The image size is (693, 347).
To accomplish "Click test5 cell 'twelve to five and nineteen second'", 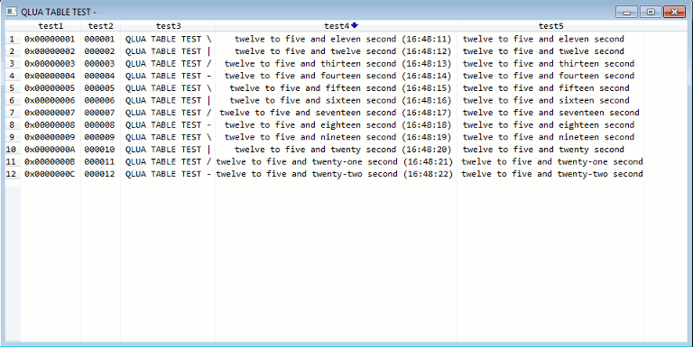I will pyautogui.click(x=550, y=137).
